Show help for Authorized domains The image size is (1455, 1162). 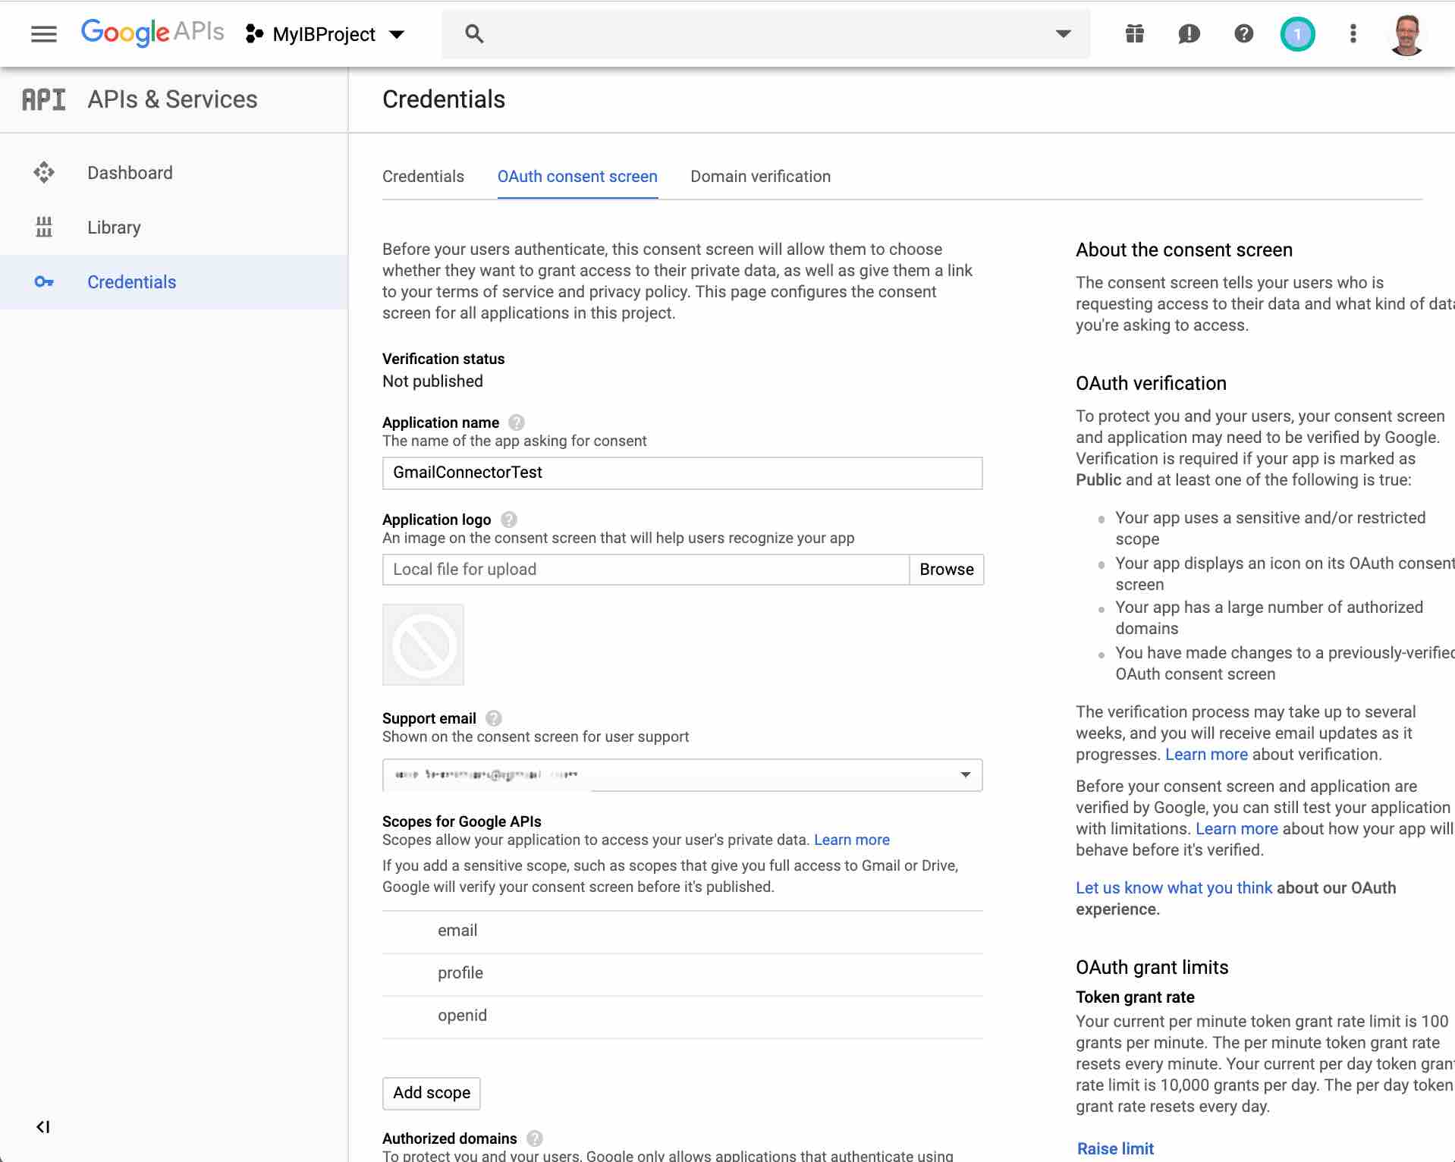tap(535, 1138)
